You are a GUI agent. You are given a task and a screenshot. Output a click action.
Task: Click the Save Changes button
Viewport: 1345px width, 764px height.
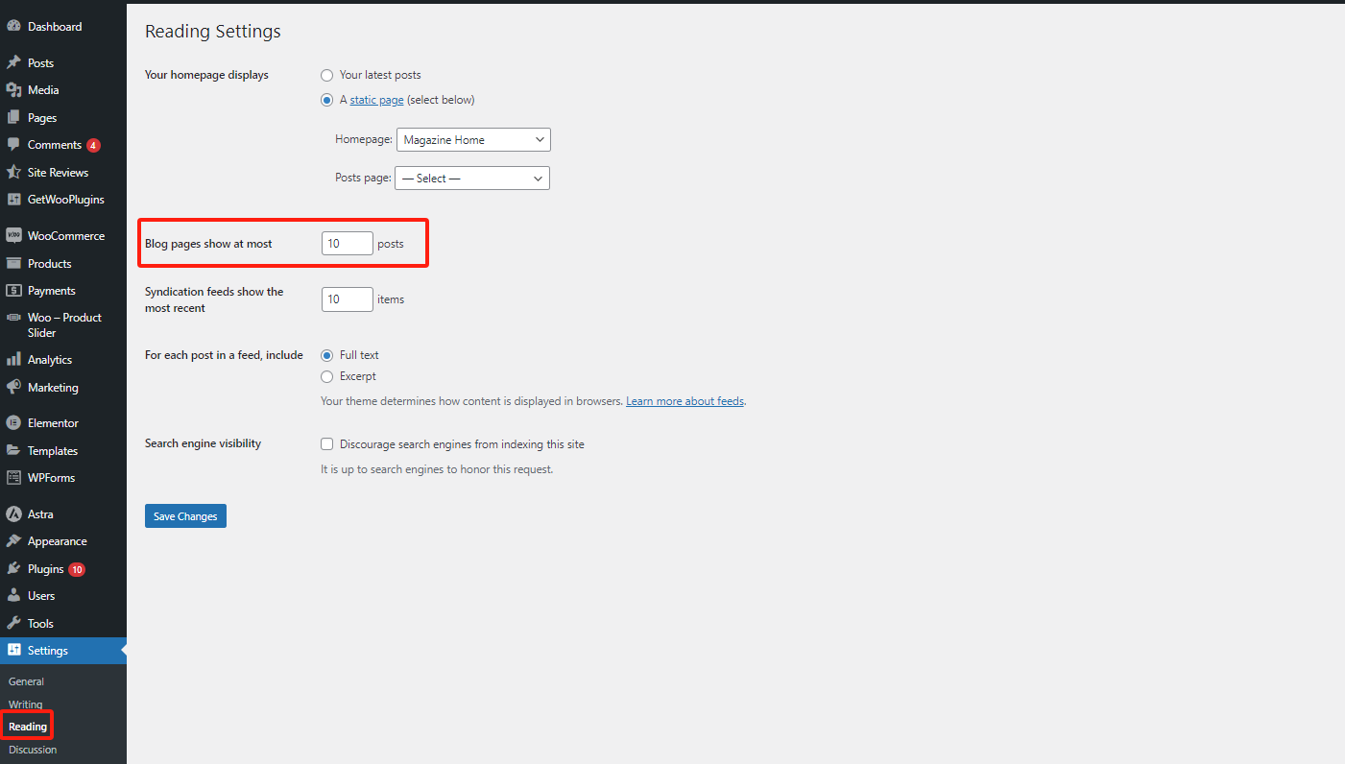point(184,515)
